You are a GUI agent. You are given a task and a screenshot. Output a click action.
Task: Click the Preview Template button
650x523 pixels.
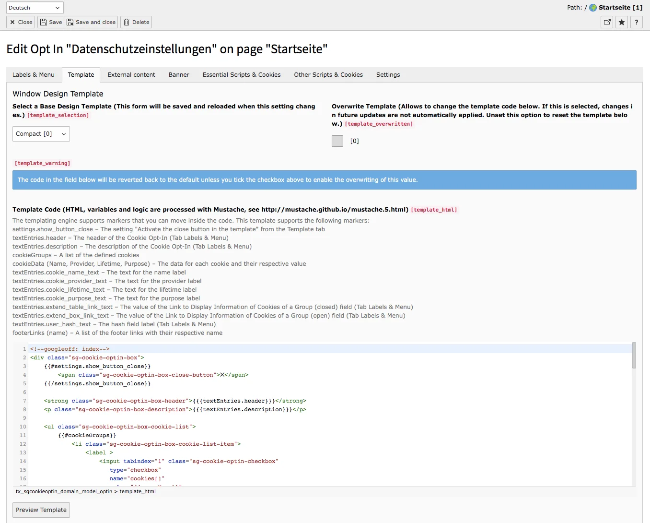[x=41, y=510]
